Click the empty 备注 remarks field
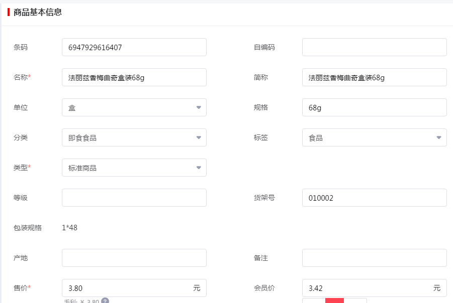This screenshot has height=303, width=453. coord(374,258)
